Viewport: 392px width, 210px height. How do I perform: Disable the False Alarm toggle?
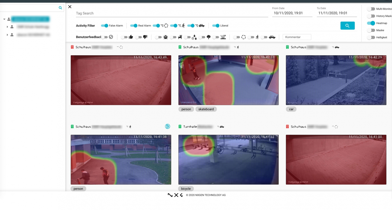[x=105, y=26]
